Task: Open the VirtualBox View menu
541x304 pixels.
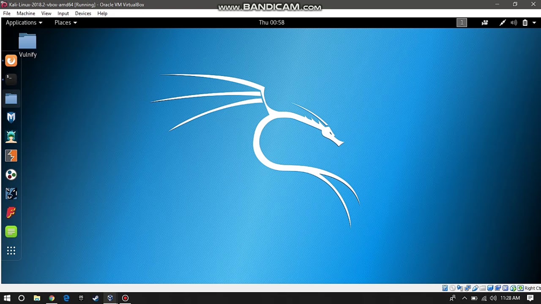Action: tap(46, 14)
